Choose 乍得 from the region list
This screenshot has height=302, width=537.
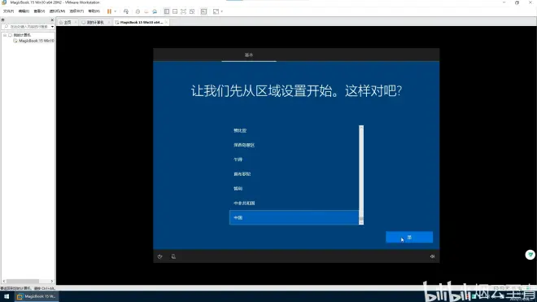point(294,160)
